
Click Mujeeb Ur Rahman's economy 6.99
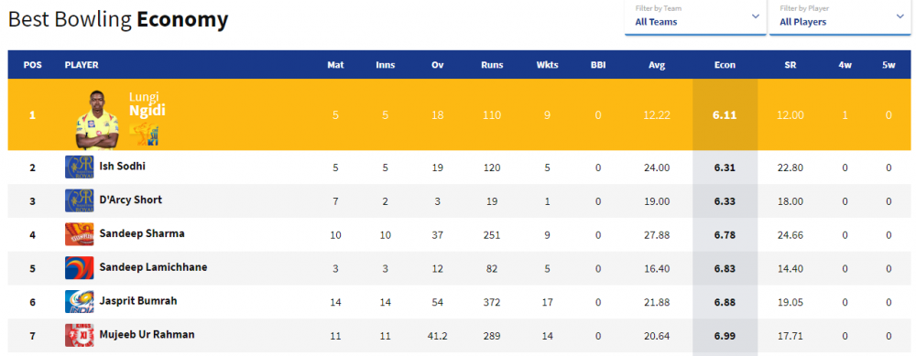pyautogui.click(x=725, y=336)
